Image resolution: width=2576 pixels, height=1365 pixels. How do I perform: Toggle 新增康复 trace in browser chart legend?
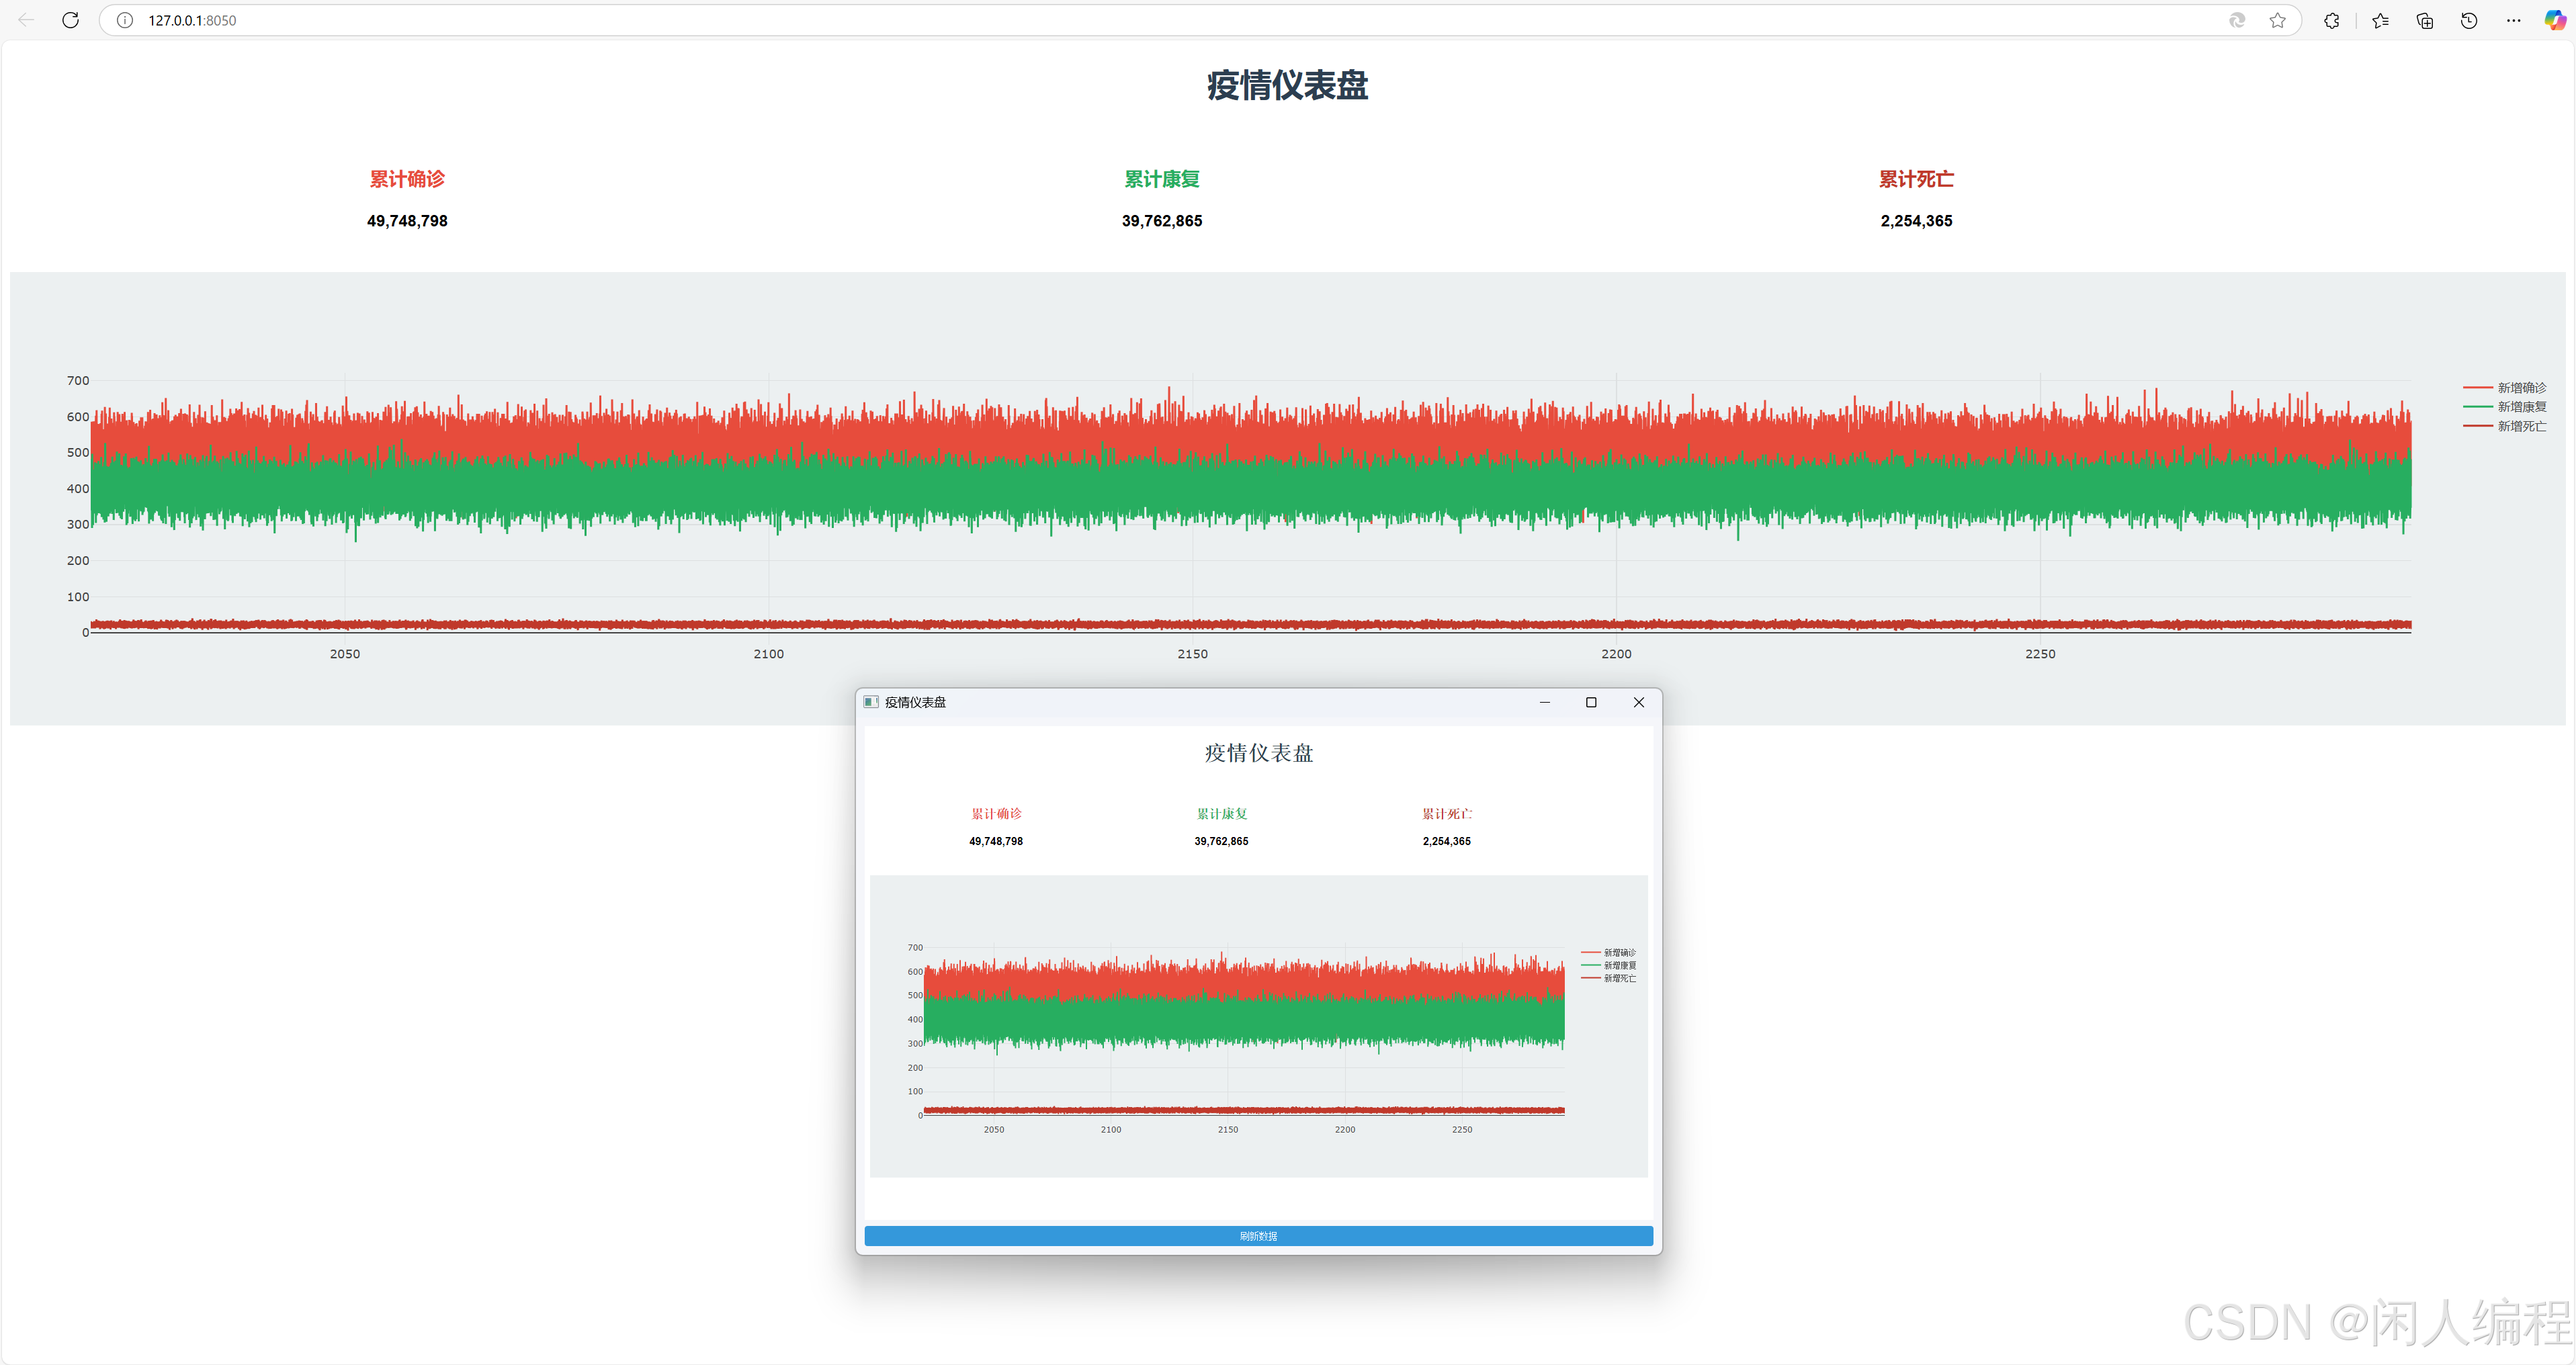click(2505, 406)
